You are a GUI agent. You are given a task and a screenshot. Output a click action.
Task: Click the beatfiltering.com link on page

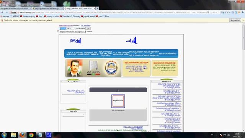point(65,26)
